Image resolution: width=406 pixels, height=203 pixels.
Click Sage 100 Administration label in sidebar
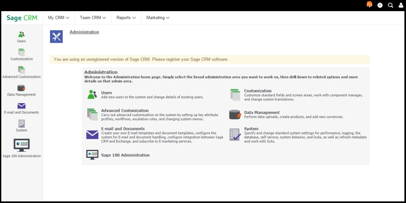point(21,156)
